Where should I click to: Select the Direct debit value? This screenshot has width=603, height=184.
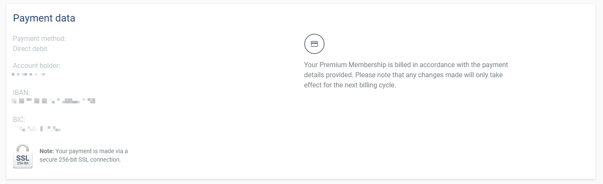30,49
